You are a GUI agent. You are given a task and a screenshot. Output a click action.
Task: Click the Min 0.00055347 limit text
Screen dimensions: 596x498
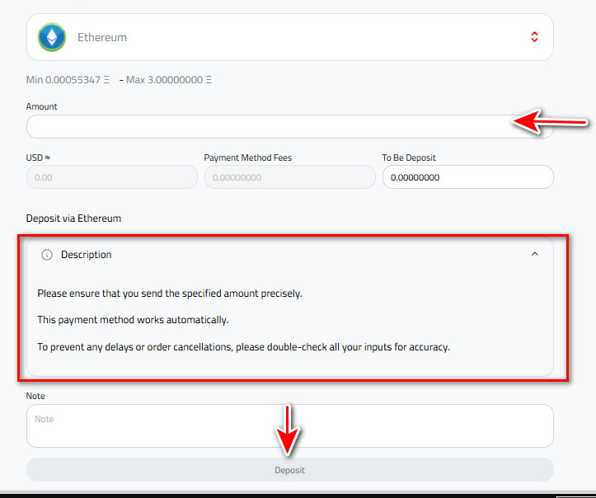[x=68, y=80]
